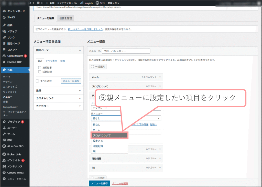This screenshot has width=262, height=187.
Task: Click the メニューを削除 link
Action: [120, 183]
